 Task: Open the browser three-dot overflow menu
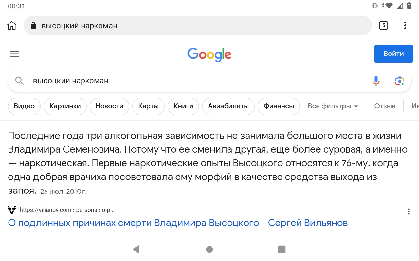coord(405,25)
